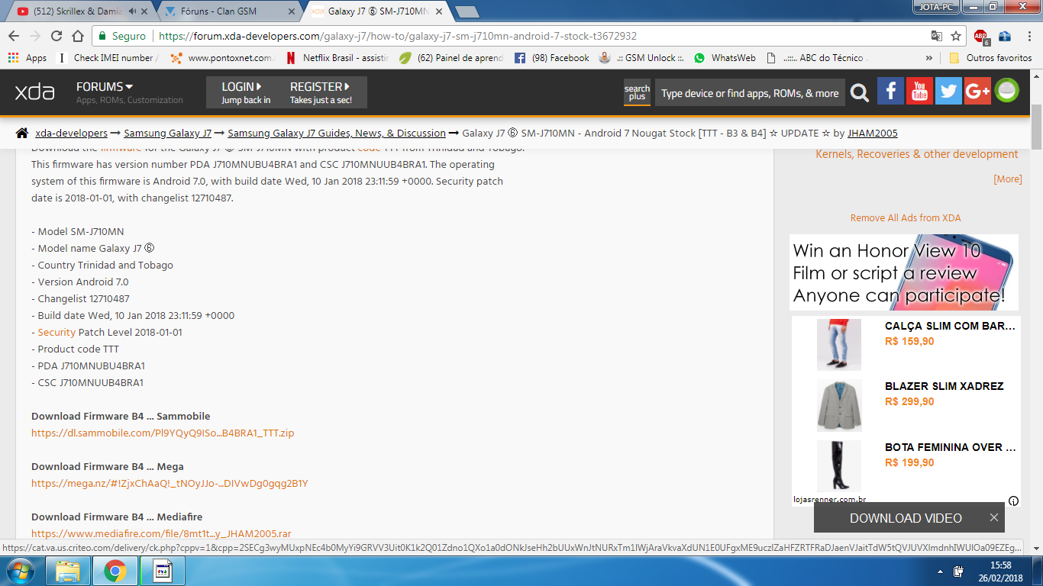Open the Sammobile download link

(163, 433)
